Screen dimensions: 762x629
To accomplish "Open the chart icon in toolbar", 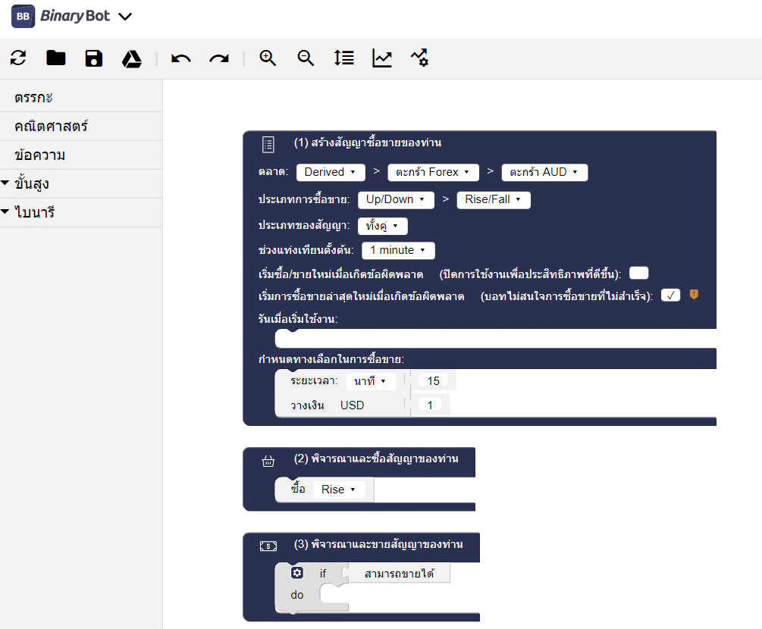I will point(382,58).
